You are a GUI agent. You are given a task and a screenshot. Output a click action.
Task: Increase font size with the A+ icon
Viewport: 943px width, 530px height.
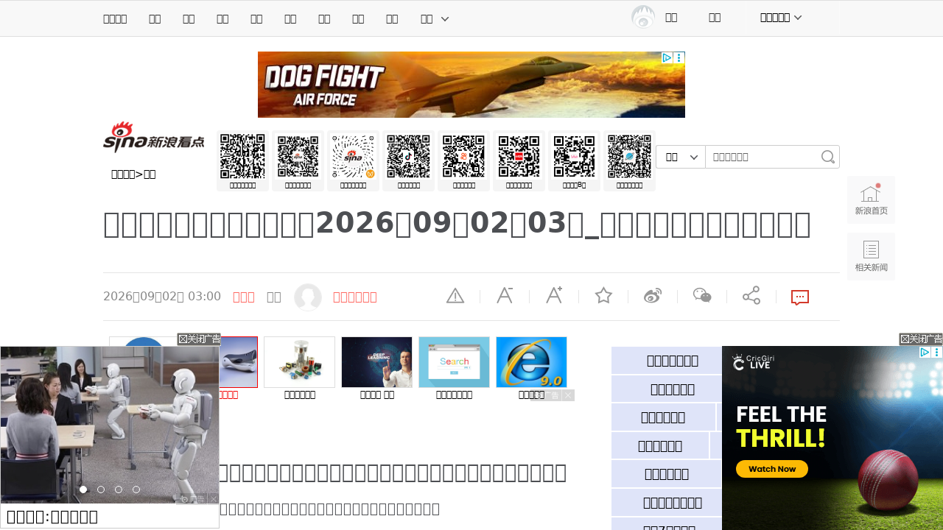(x=554, y=296)
